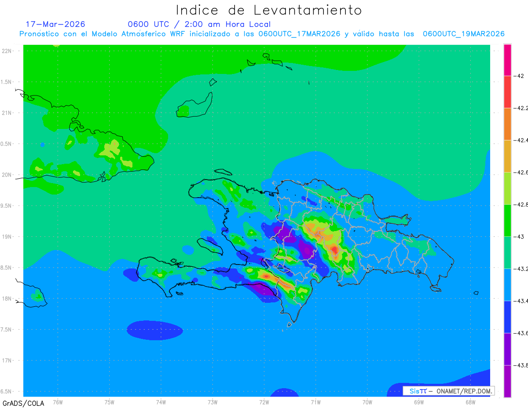The height and width of the screenshot is (408, 528).
Task: Click the 'GrADS/COLA' label
Action: pyautogui.click(x=23, y=403)
